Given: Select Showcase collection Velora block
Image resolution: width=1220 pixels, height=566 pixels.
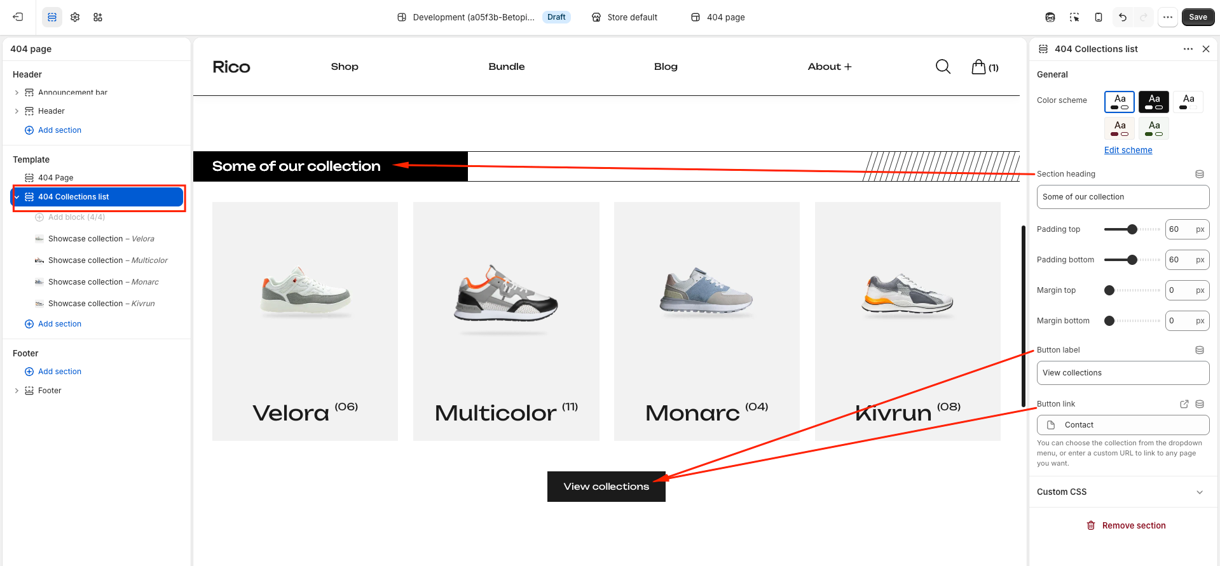Looking at the screenshot, I should (98, 239).
